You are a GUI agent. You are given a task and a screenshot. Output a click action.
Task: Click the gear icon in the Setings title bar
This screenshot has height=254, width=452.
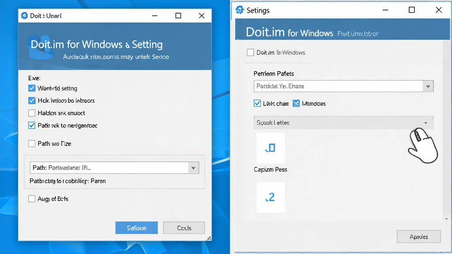point(240,10)
